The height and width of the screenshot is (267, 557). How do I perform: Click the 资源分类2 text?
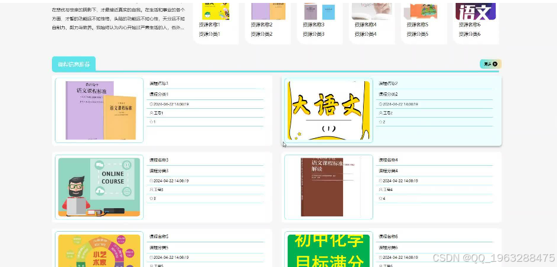coord(262,34)
